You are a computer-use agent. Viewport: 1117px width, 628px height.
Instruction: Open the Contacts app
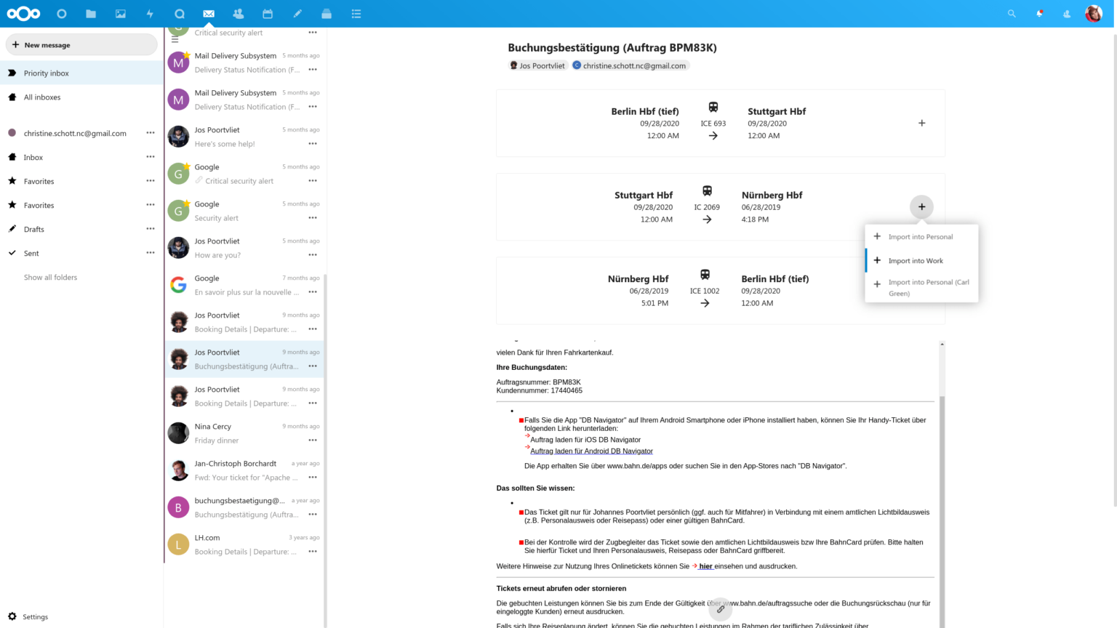tap(238, 13)
